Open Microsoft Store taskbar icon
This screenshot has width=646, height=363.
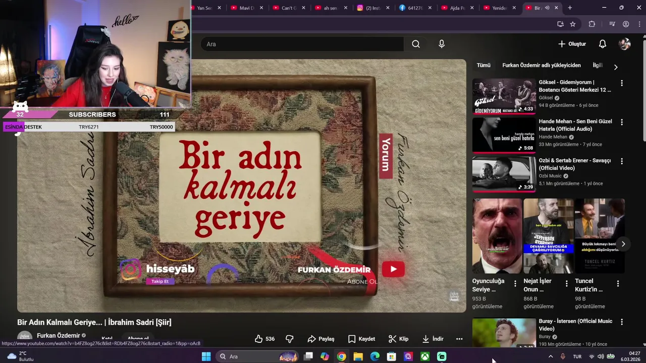pyautogui.click(x=391, y=356)
